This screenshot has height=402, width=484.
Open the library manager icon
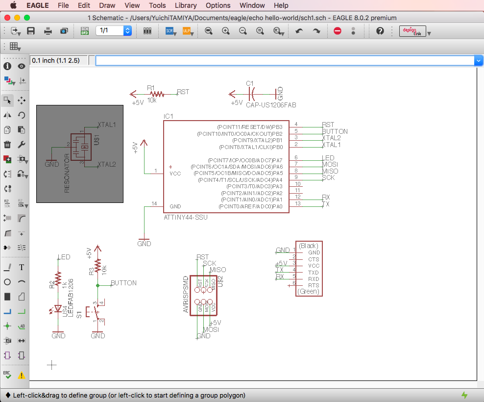pyautogui.click(x=147, y=31)
